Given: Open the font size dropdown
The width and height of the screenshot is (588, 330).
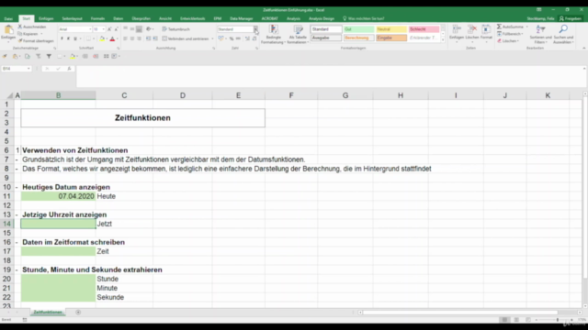Looking at the screenshot, I should pos(104,29).
